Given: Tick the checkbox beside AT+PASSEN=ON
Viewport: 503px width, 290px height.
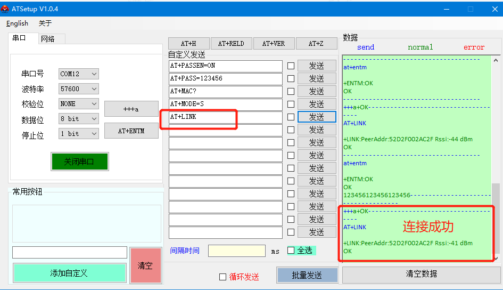Looking at the screenshot, I should (291, 66).
